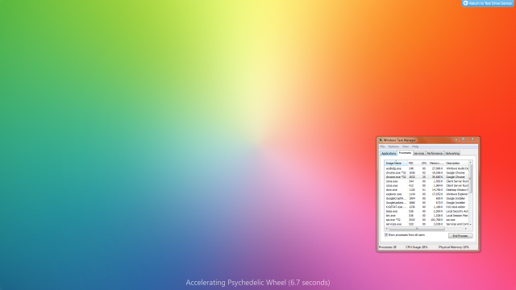Click the Windows Task Manager title text
The height and width of the screenshot is (290, 516).
(x=400, y=140)
